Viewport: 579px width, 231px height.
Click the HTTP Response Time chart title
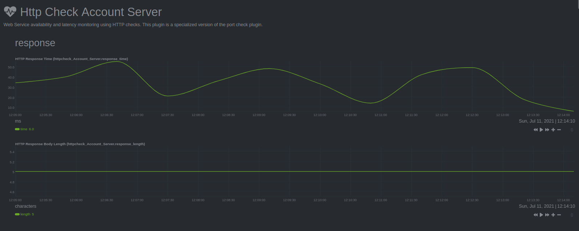tap(72, 59)
